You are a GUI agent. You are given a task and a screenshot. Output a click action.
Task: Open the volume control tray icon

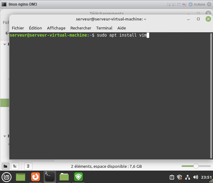click(x=196, y=177)
